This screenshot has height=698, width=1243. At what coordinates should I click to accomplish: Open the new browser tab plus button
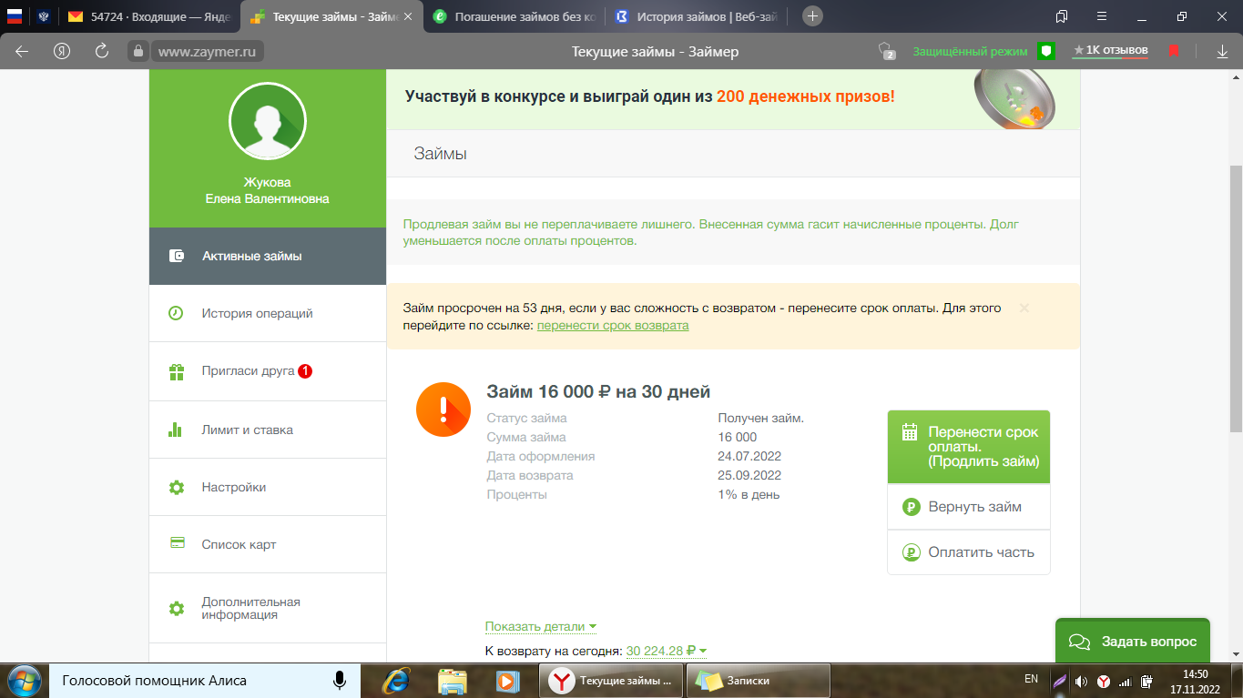click(812, 16)
